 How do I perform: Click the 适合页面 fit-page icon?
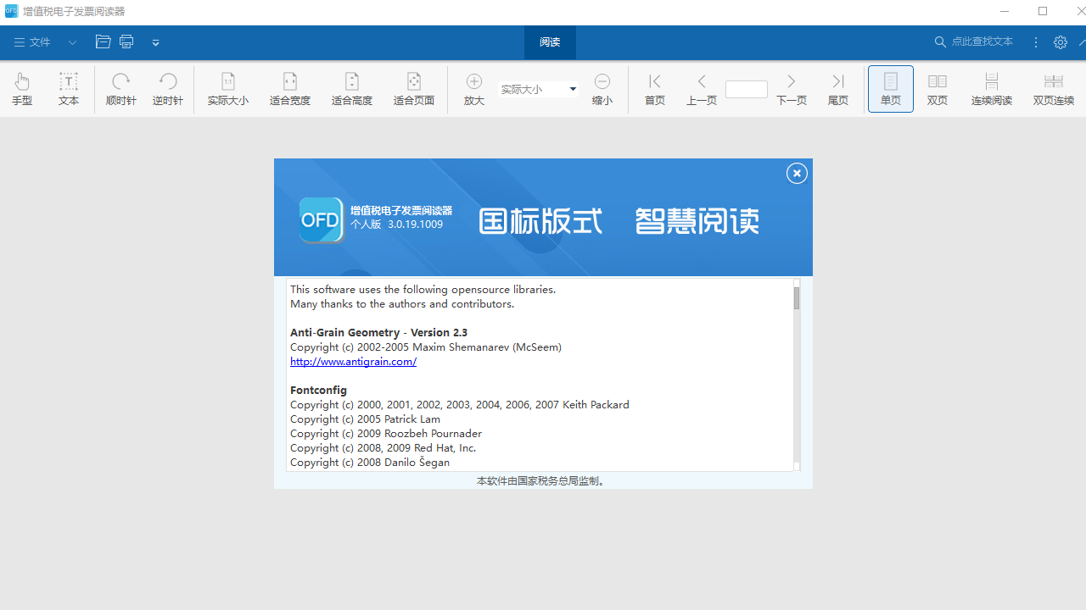pyautogui.click(x=413, y=88)
